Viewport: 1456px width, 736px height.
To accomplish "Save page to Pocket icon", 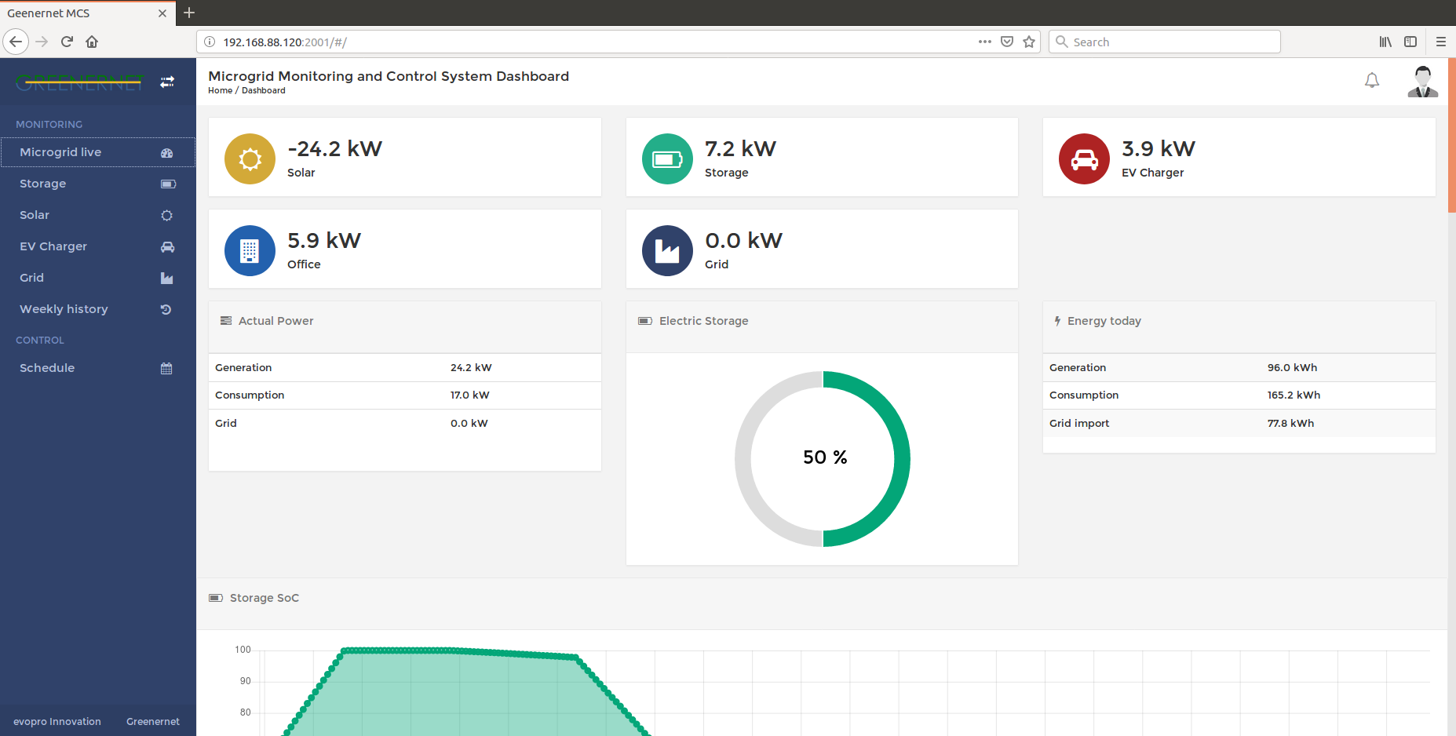I will 1007,42.
